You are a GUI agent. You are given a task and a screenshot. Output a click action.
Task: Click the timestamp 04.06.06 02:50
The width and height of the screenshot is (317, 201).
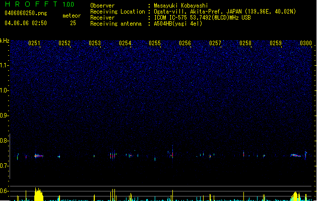pos(26,23)
